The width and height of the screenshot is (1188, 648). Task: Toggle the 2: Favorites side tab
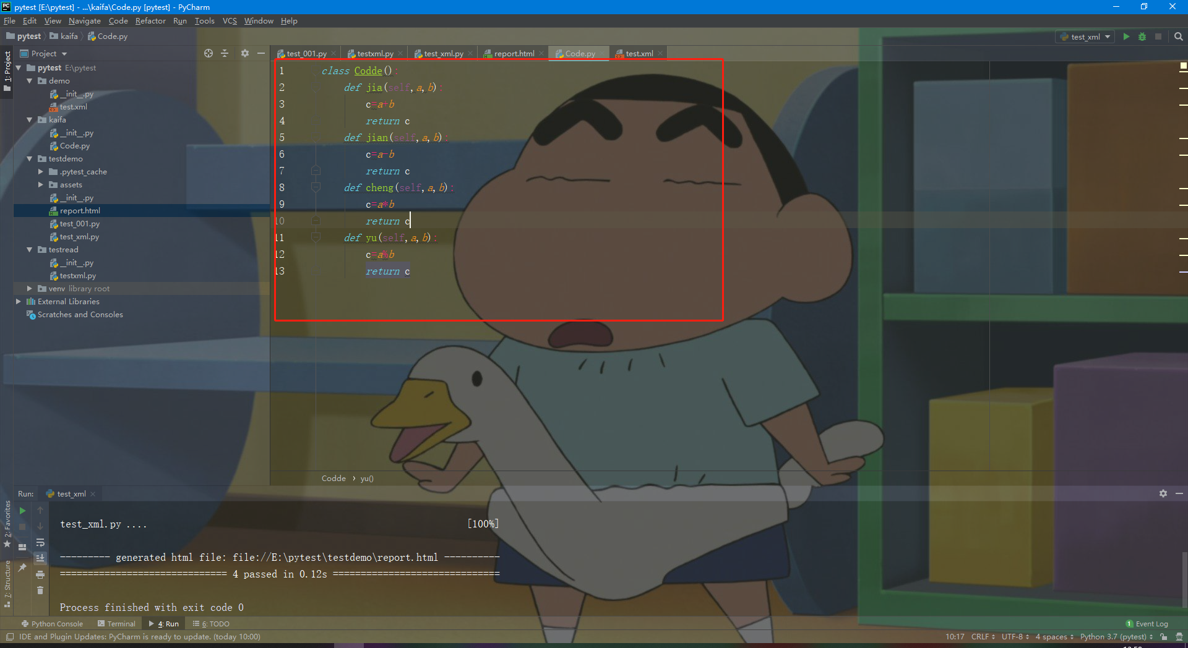(7, 523)
